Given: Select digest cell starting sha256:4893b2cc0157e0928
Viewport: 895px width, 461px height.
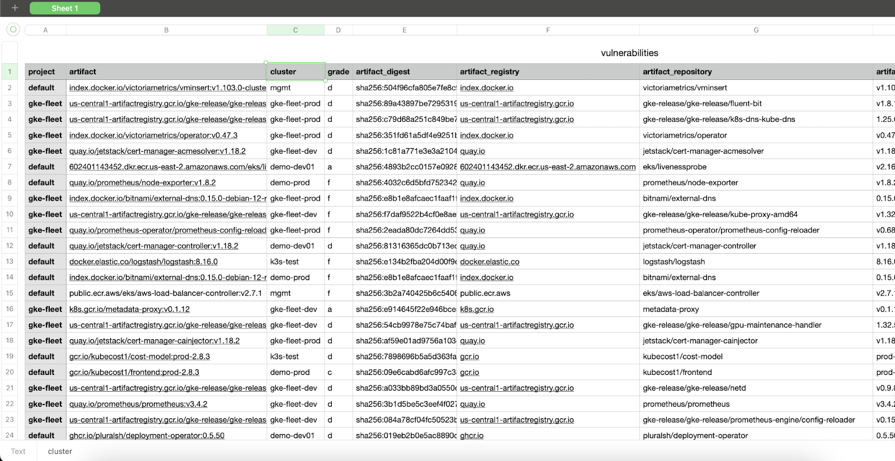Looking at the screenshot, I should pyautogui.click(x=405, y=167).
